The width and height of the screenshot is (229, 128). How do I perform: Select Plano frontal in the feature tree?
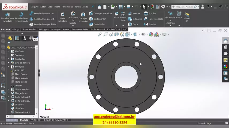(x=21, y=74)
